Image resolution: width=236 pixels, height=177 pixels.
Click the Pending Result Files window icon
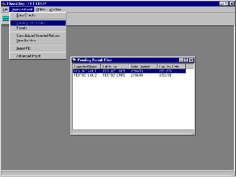click(x=75, y=60)
